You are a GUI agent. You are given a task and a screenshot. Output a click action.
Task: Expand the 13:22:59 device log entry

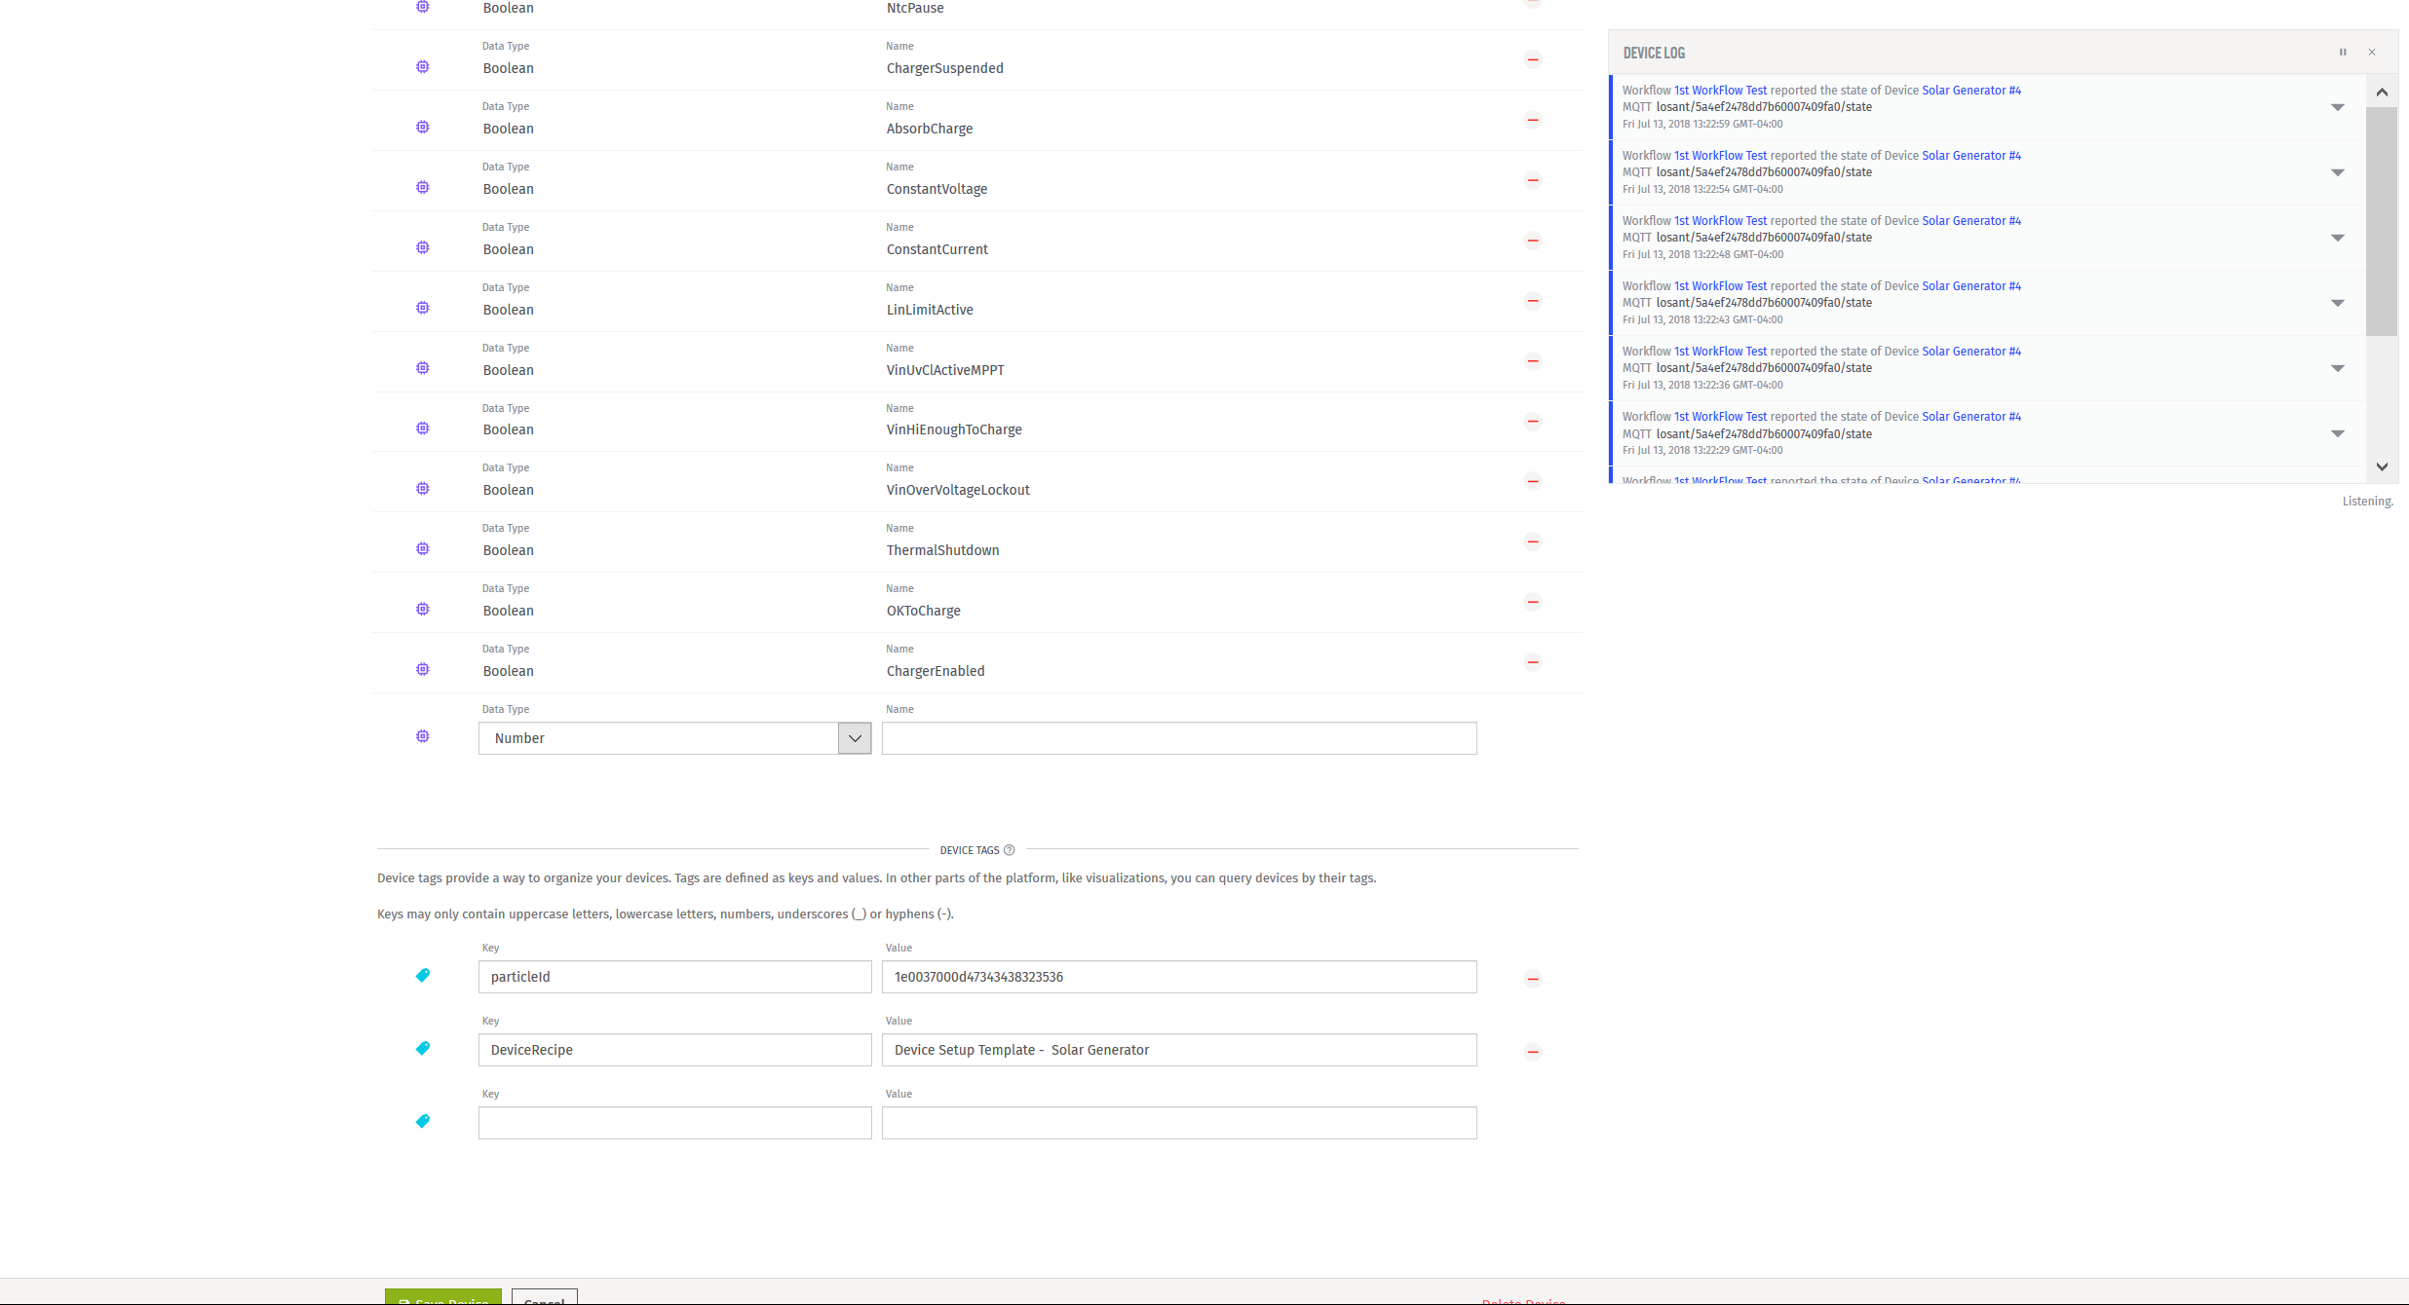click(x=2337, y=107)
